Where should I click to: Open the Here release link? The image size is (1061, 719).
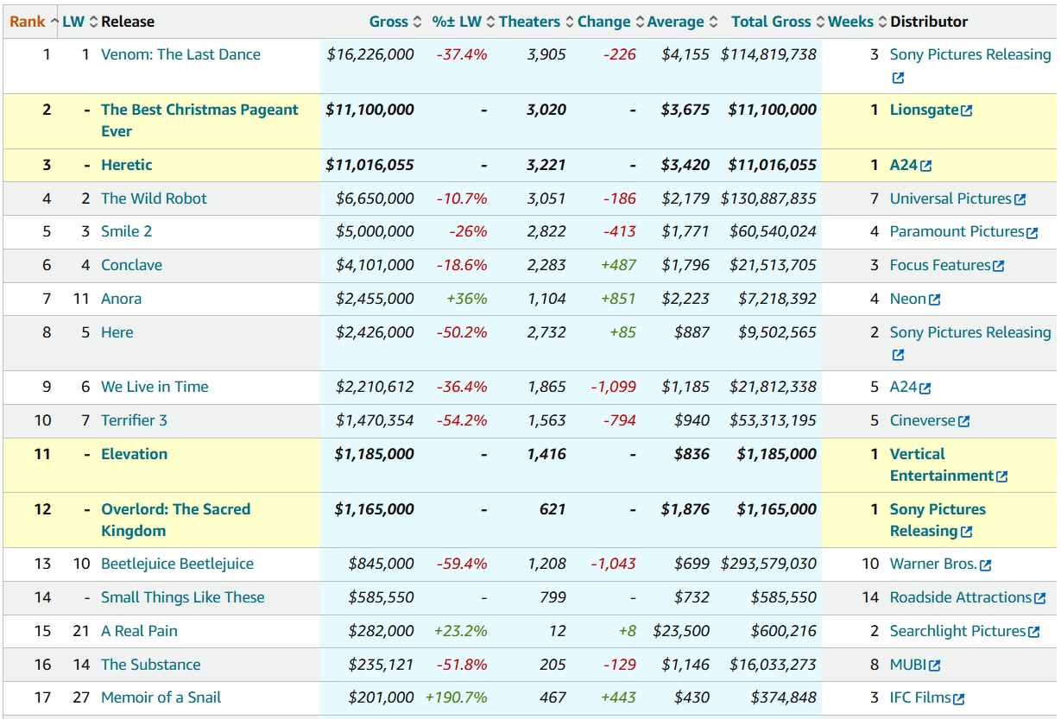[117, 332]
